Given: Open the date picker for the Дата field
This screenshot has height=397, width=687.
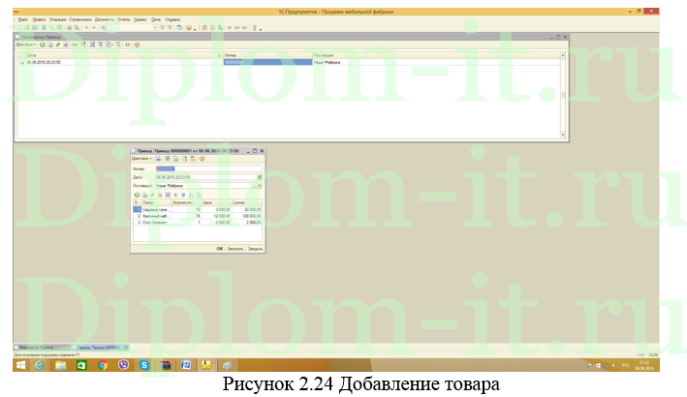Looking at the screenshot, I should click(259, 176).
